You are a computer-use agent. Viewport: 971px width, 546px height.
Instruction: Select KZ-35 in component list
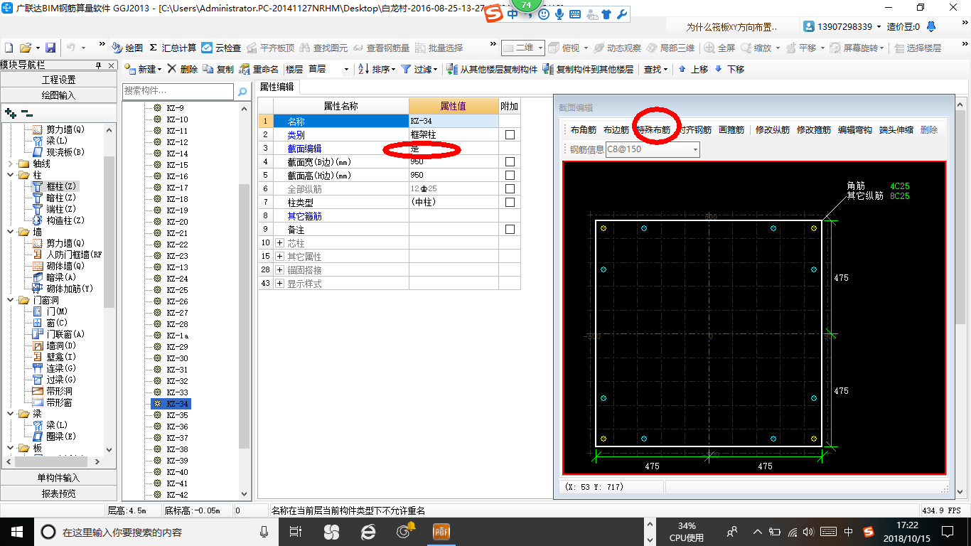coord(177,415)
